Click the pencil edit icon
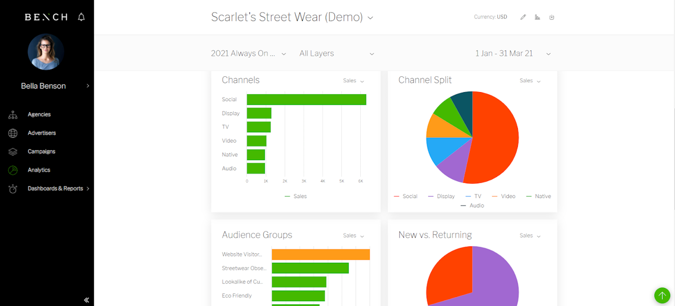The height and width of the screenshot is (306, 675). click(523, 17)
